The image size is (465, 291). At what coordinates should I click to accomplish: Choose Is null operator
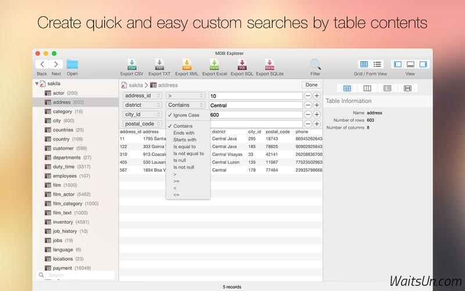coord(188,161)
